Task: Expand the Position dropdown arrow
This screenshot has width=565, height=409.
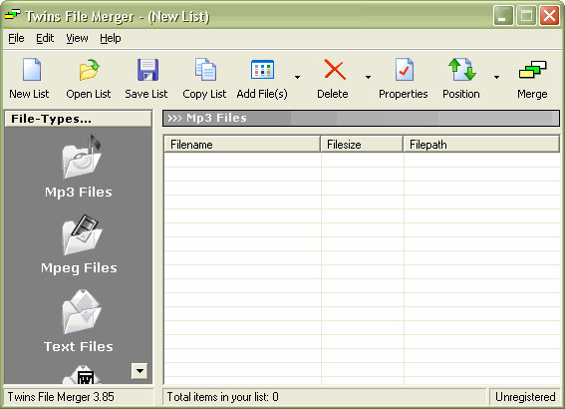Action: pyautogui.click(x=496, y=77)
